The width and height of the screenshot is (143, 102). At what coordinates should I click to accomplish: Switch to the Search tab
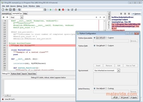(x=24, y=74)
